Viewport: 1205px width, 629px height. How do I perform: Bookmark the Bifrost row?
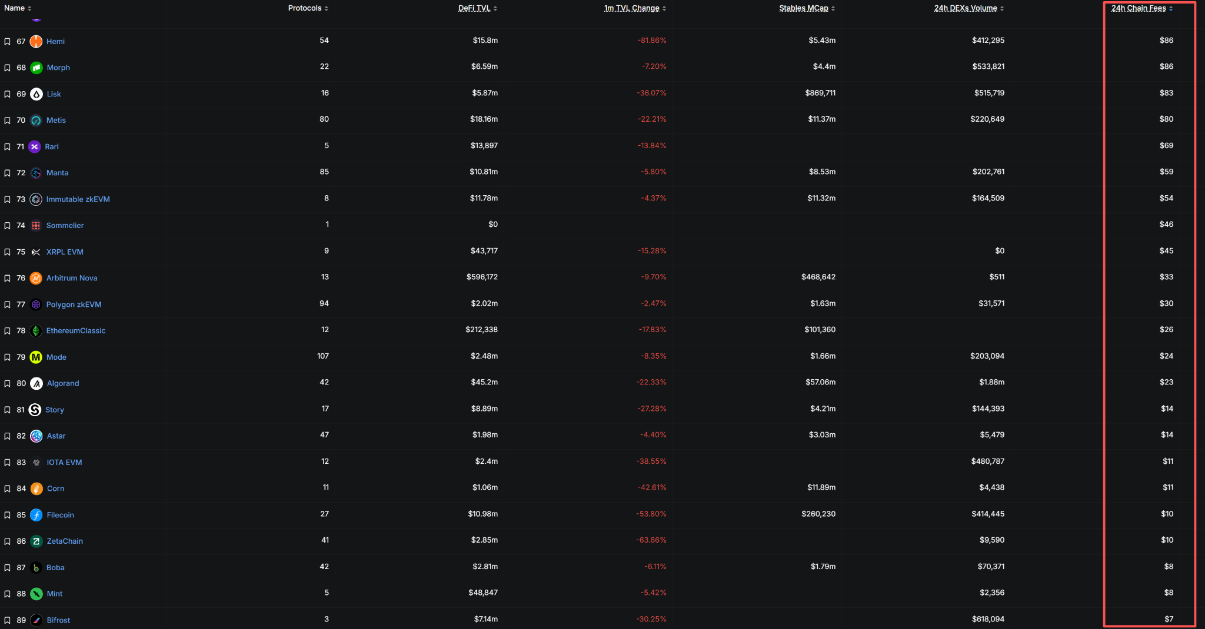click(x=7, y=620)
